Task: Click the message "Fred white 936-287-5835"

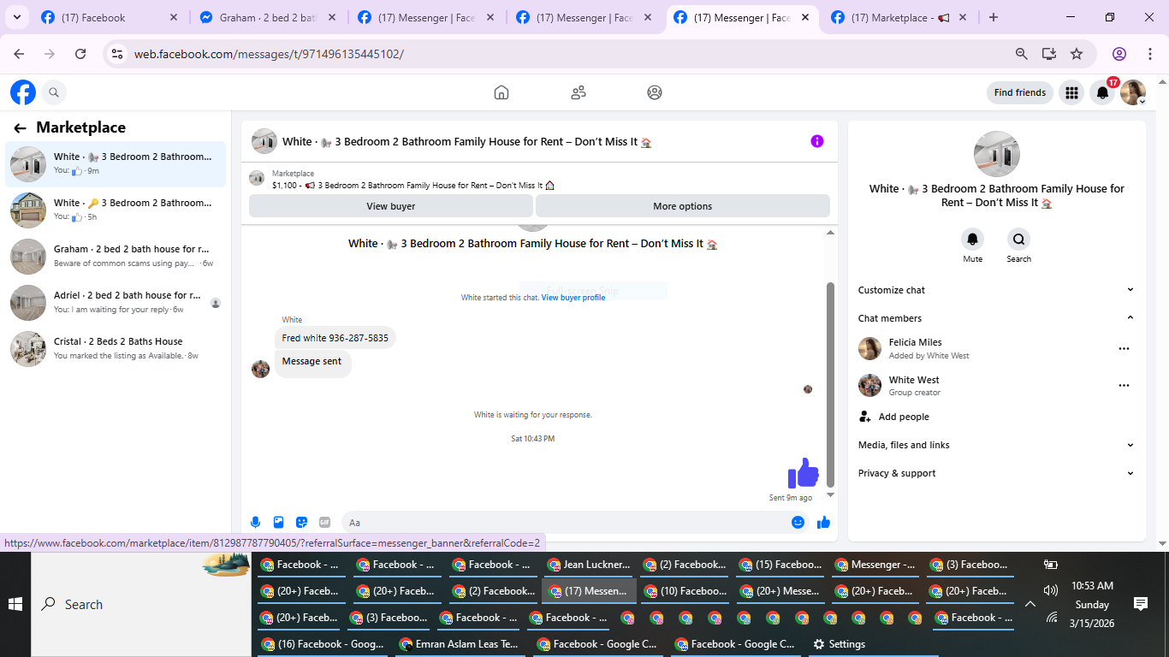Action: tap(335, 338)
